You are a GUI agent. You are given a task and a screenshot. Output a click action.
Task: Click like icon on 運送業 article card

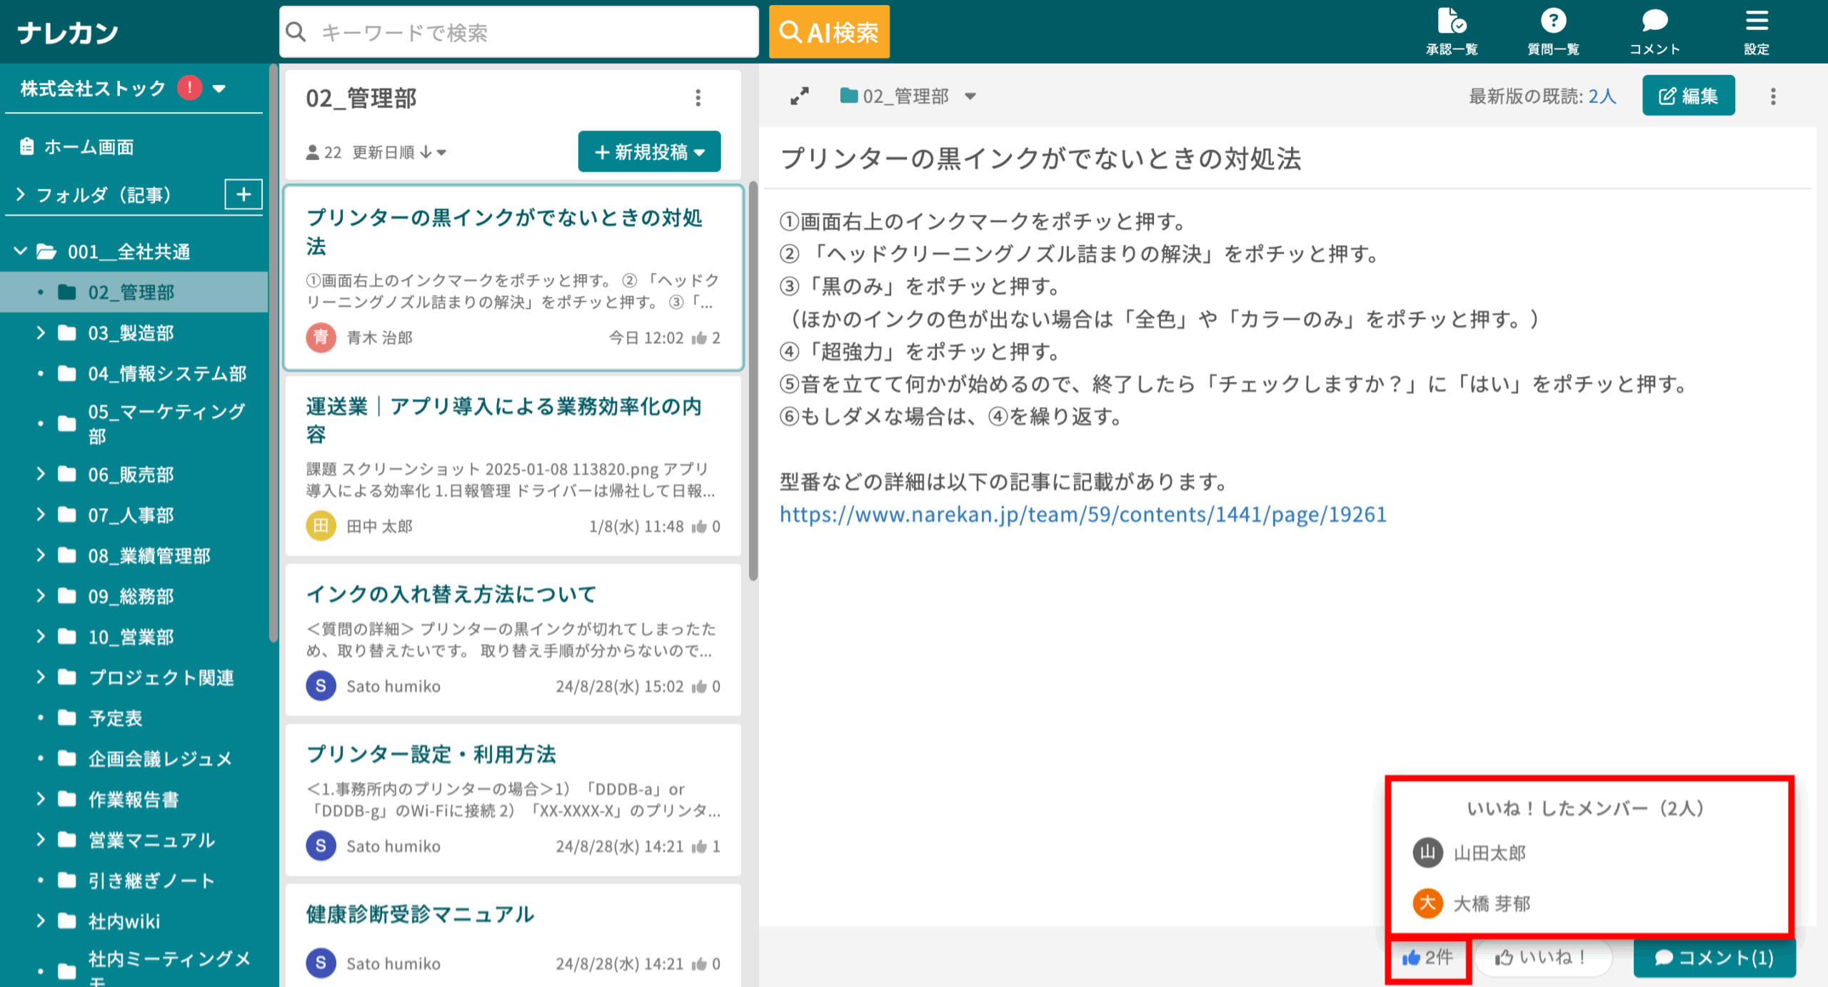[699, 527]
